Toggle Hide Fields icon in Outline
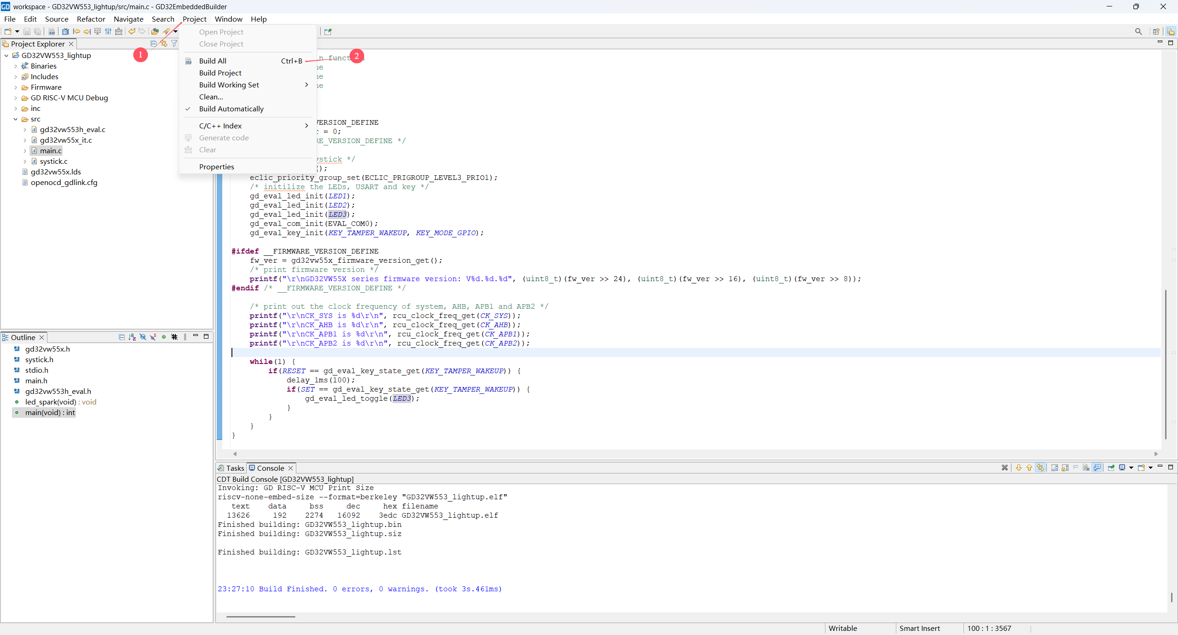The image size is (1178, 635). tap(143, 337)
